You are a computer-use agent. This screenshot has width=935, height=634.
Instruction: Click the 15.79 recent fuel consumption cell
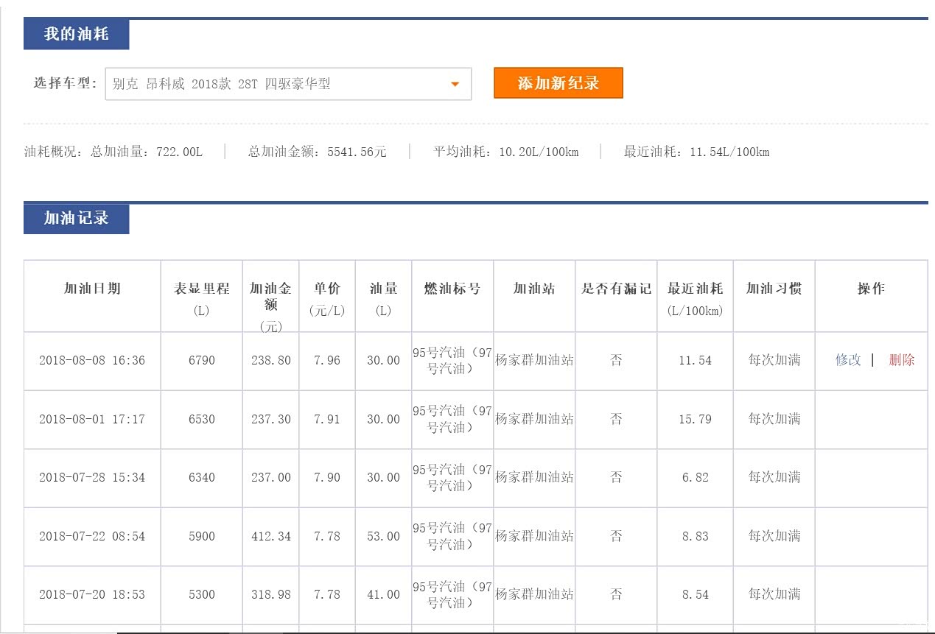click(695, 419)
